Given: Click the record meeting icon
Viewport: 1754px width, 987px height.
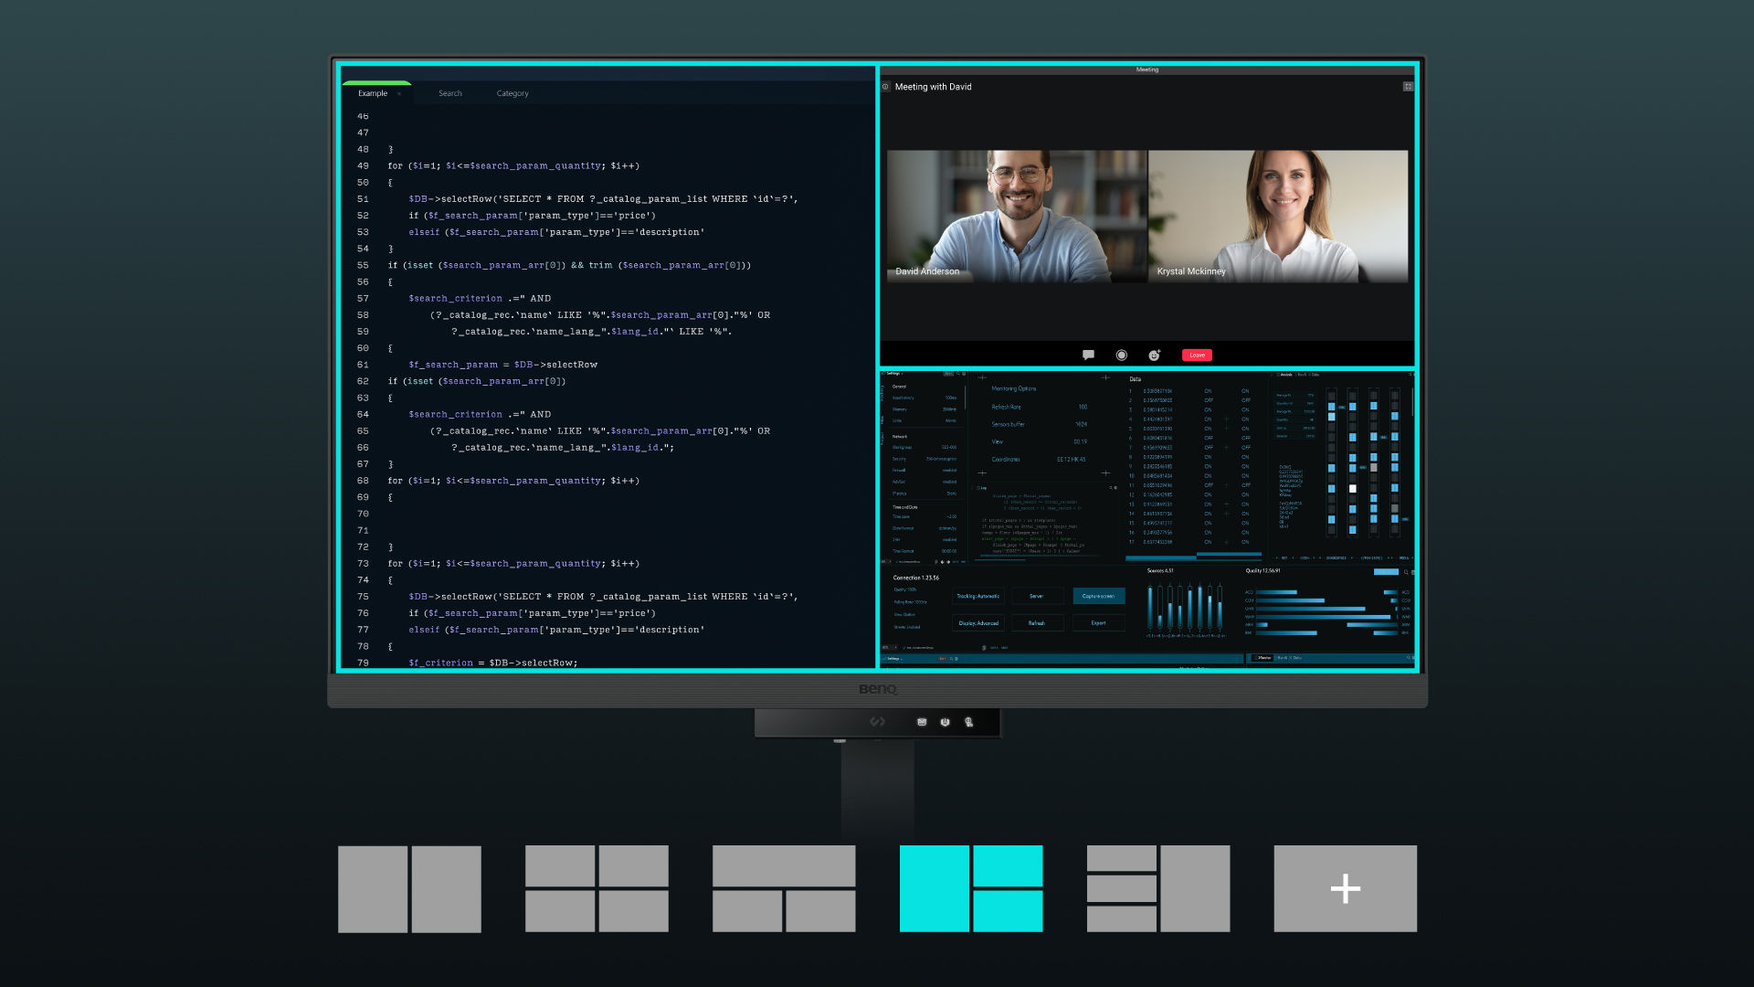Looking at the screenshot, I should tap(1121, 355).
